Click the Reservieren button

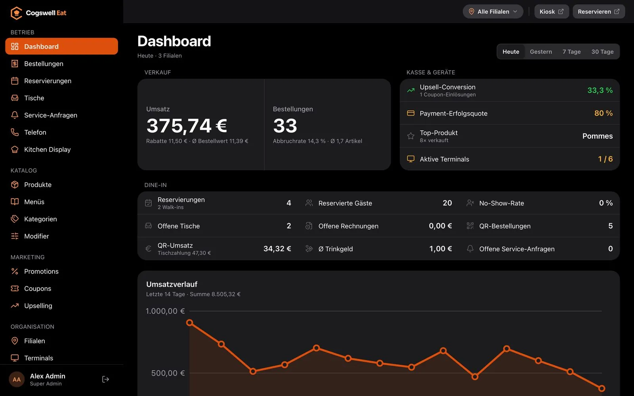pos(599,11)
